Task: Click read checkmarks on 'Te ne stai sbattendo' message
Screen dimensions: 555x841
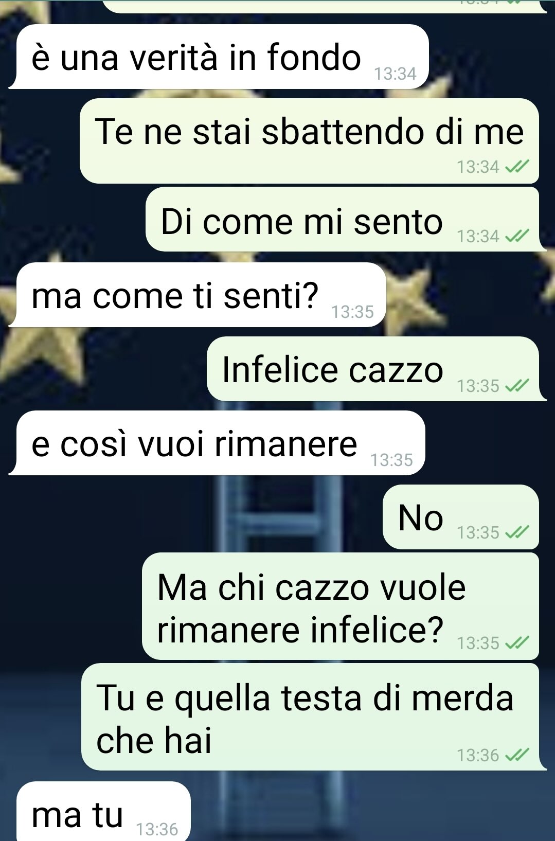Action: click(517, 167)
